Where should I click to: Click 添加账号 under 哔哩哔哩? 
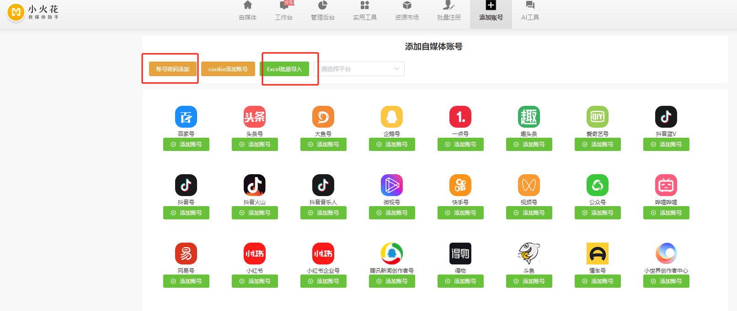666,213
